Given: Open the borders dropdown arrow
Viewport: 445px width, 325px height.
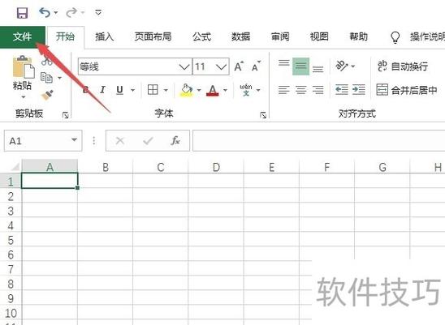Looking at the screenshot, I should (x=166, y=91).
